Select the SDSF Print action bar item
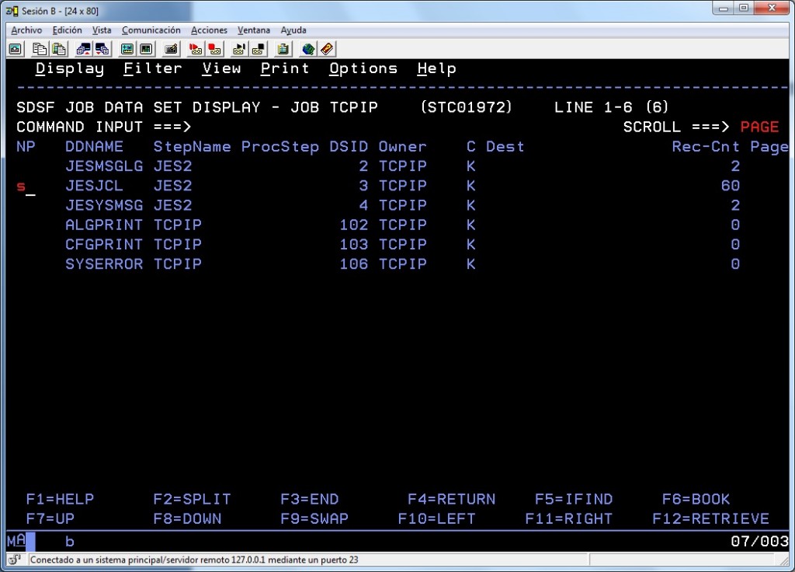Screen dimensions: 795x572 (285, 68)
